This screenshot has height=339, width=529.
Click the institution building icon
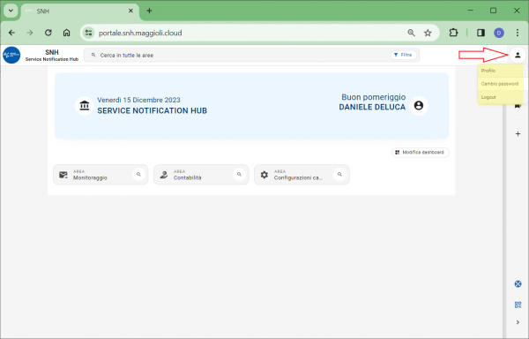(x=85, y=106)
